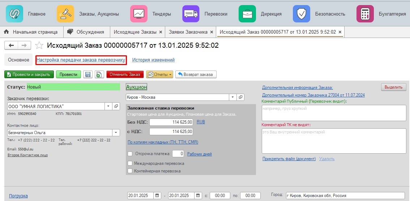Click the Рабочих дней link

tap(200, 154)
